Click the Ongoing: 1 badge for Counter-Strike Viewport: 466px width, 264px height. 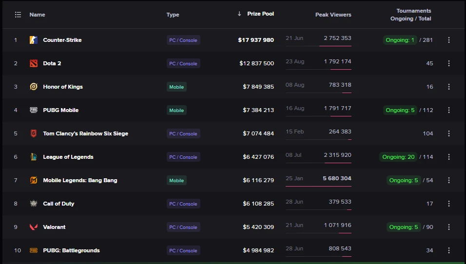[x=400, y=40]
